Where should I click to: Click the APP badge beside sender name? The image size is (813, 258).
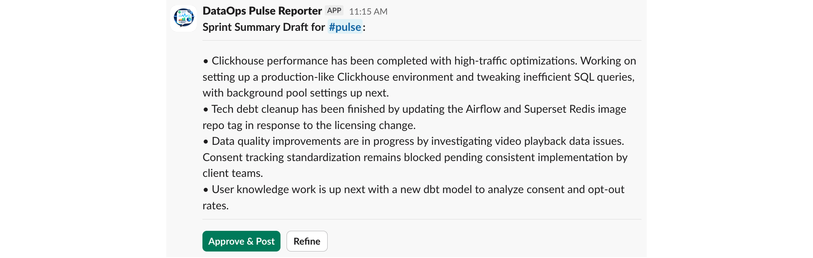[334, 11]
